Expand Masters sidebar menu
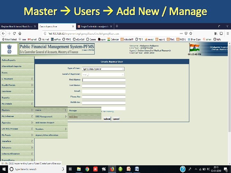Image resolution: width=231 pixels, height=173 pixels. tap(17, 110)
